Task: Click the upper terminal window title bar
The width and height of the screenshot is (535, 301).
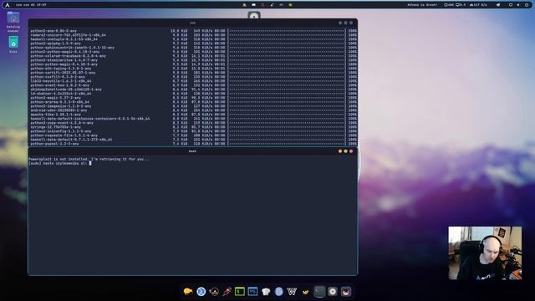Action: click(193, 23)
